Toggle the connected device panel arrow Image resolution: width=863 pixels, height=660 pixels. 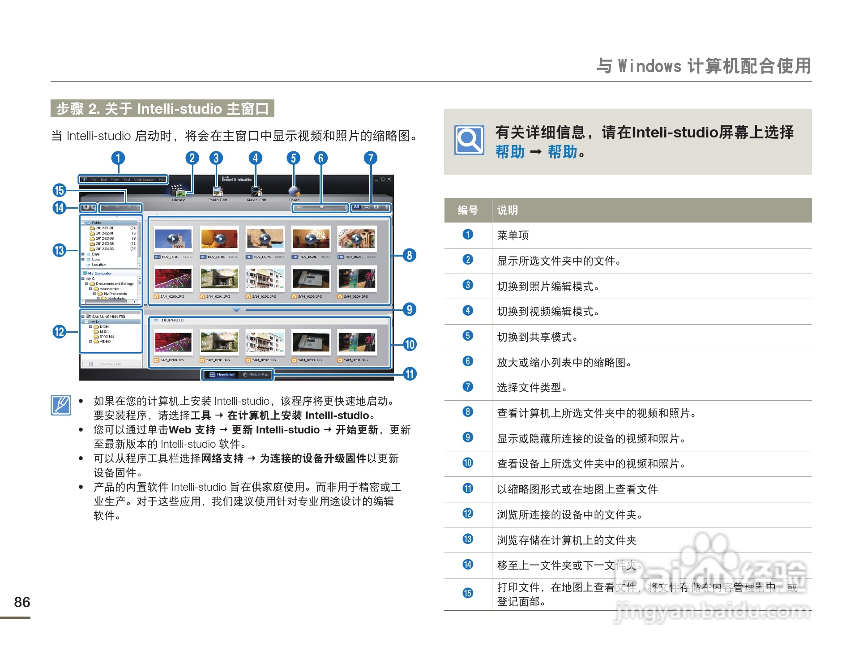coord(236,309)
